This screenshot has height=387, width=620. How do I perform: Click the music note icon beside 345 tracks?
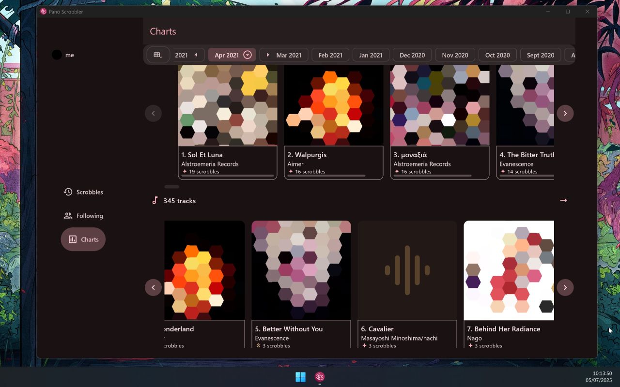[155, 200]
